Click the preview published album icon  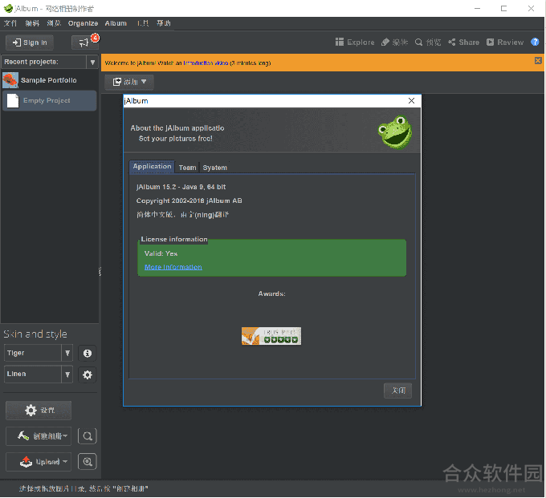click(x=88, y=462)
